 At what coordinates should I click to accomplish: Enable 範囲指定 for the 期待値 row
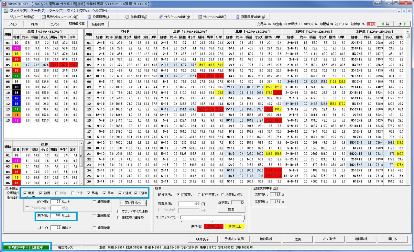102,215
